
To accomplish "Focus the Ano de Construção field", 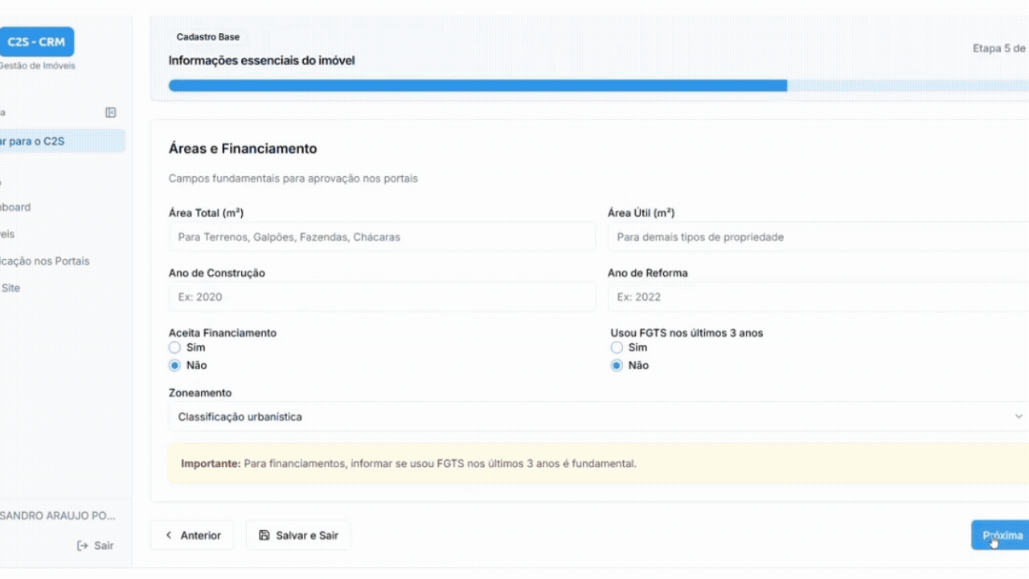I will click(x=382, y=297).
